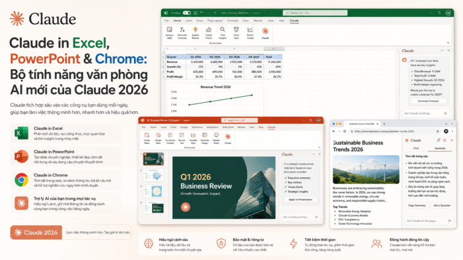The image size is (463, 260).
Task: Click Summarize Content icon in PowerPoint ribbon
Action: (x=170, y=135)
